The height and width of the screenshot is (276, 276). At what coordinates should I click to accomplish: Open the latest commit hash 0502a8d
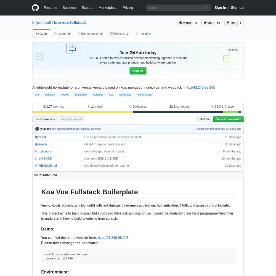pyautogui.click(x=220, y=129)
